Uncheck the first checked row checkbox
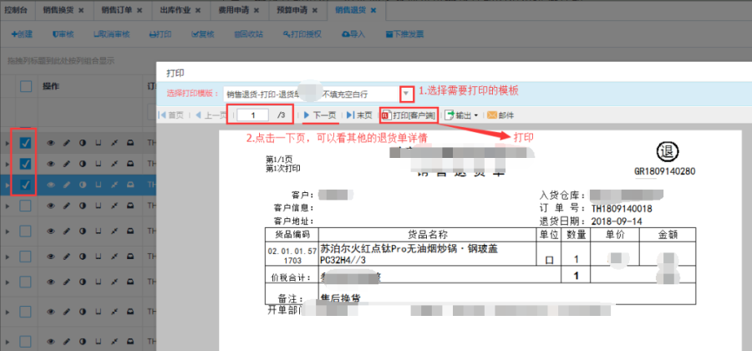 [x=25, y=143]
